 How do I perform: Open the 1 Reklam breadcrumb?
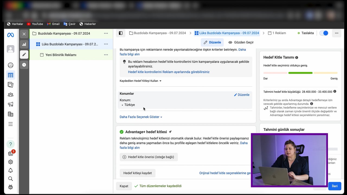coord(277,33)
